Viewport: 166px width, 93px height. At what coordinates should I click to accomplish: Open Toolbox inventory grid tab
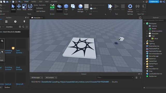coord(6,22)
